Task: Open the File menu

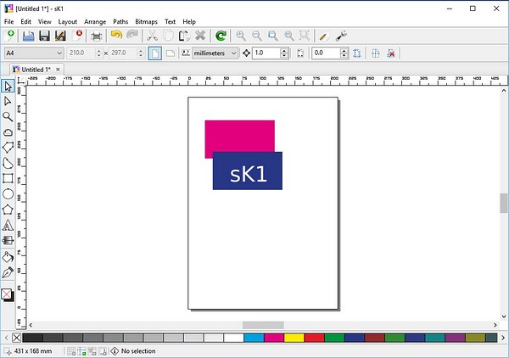Action: [8, 22]
